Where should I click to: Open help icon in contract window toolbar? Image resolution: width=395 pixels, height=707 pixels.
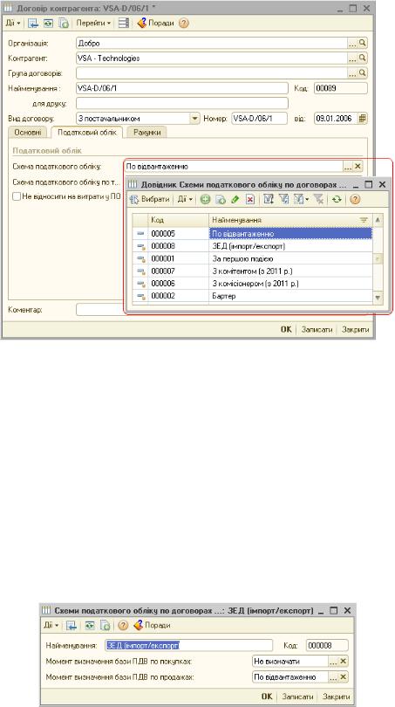point(183,24)
